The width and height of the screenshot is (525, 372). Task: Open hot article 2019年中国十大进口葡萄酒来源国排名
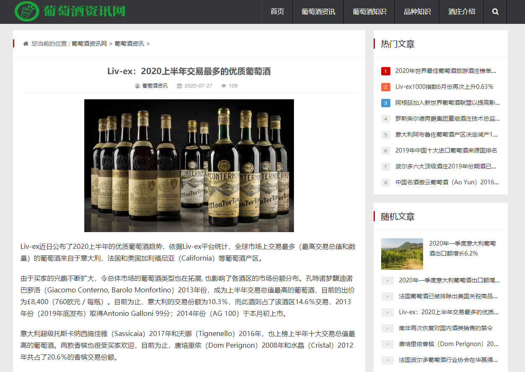tap(446, 151)
